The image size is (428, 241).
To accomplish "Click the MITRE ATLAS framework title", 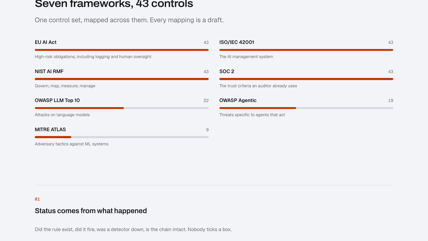I will click(50, 130).
